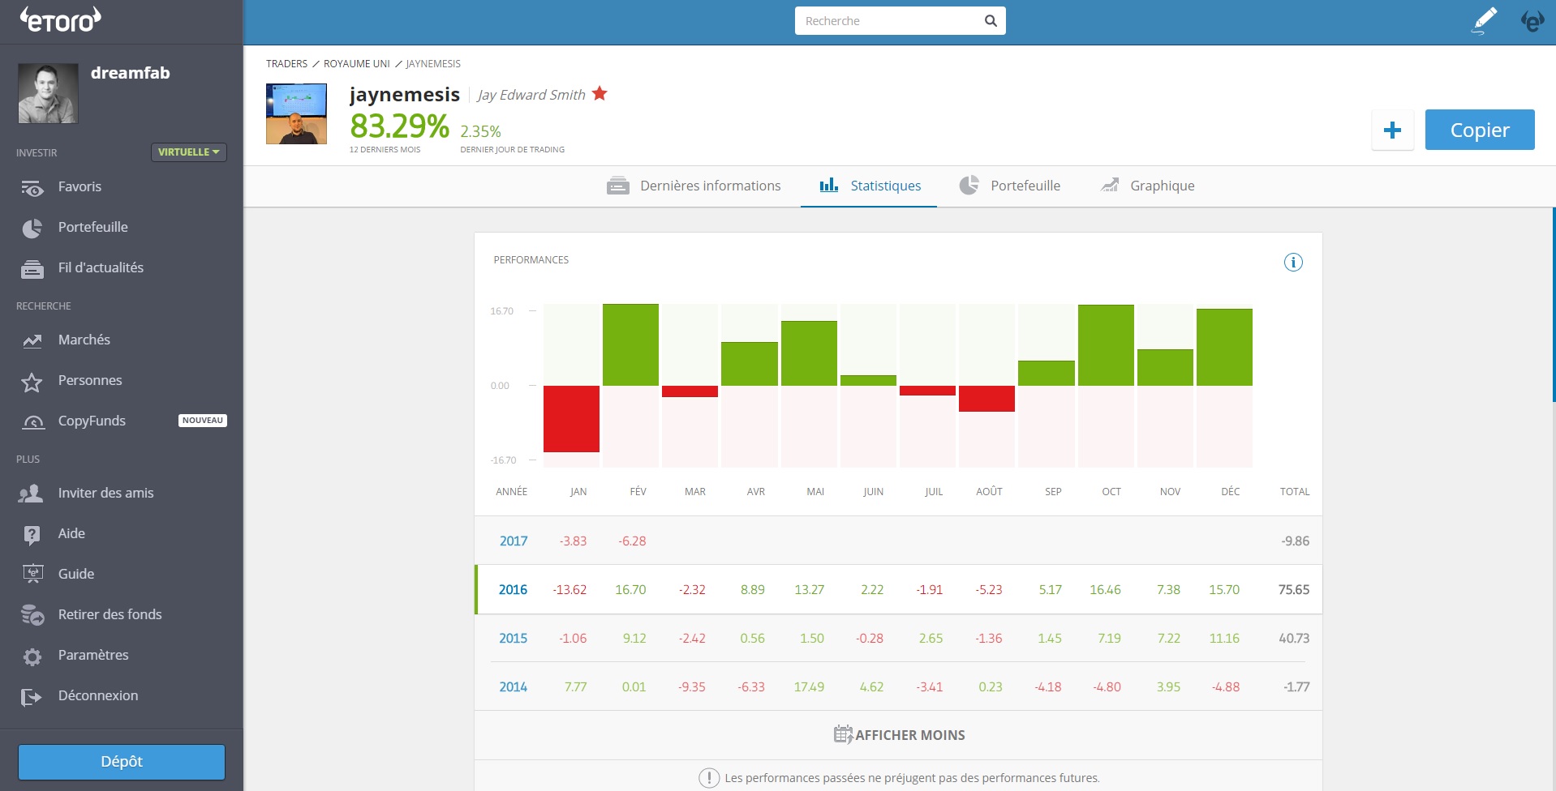Viewport: 1556px width, 791px height.
Task: Open the CopyFunds sidebar item
Action: [x=92, y=421]
